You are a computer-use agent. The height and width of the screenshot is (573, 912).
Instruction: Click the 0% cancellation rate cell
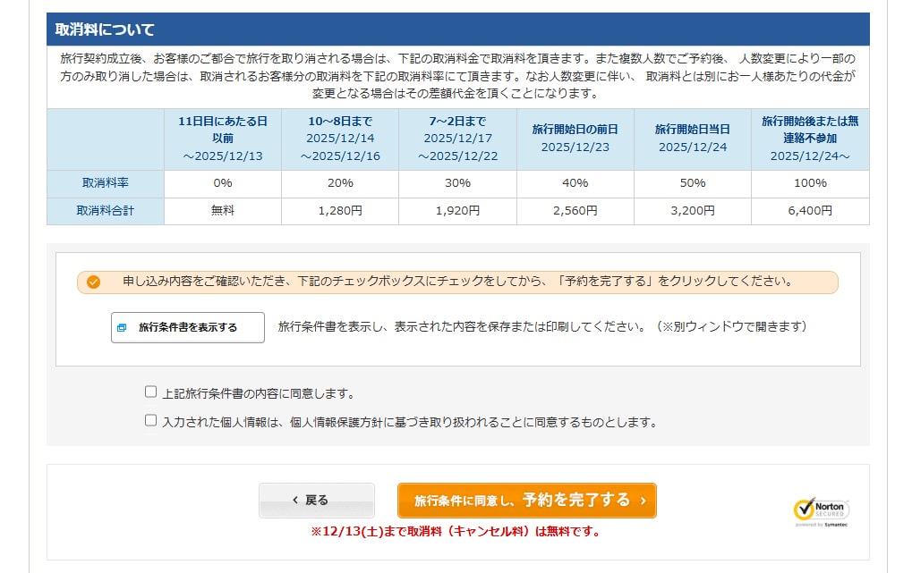223,183
